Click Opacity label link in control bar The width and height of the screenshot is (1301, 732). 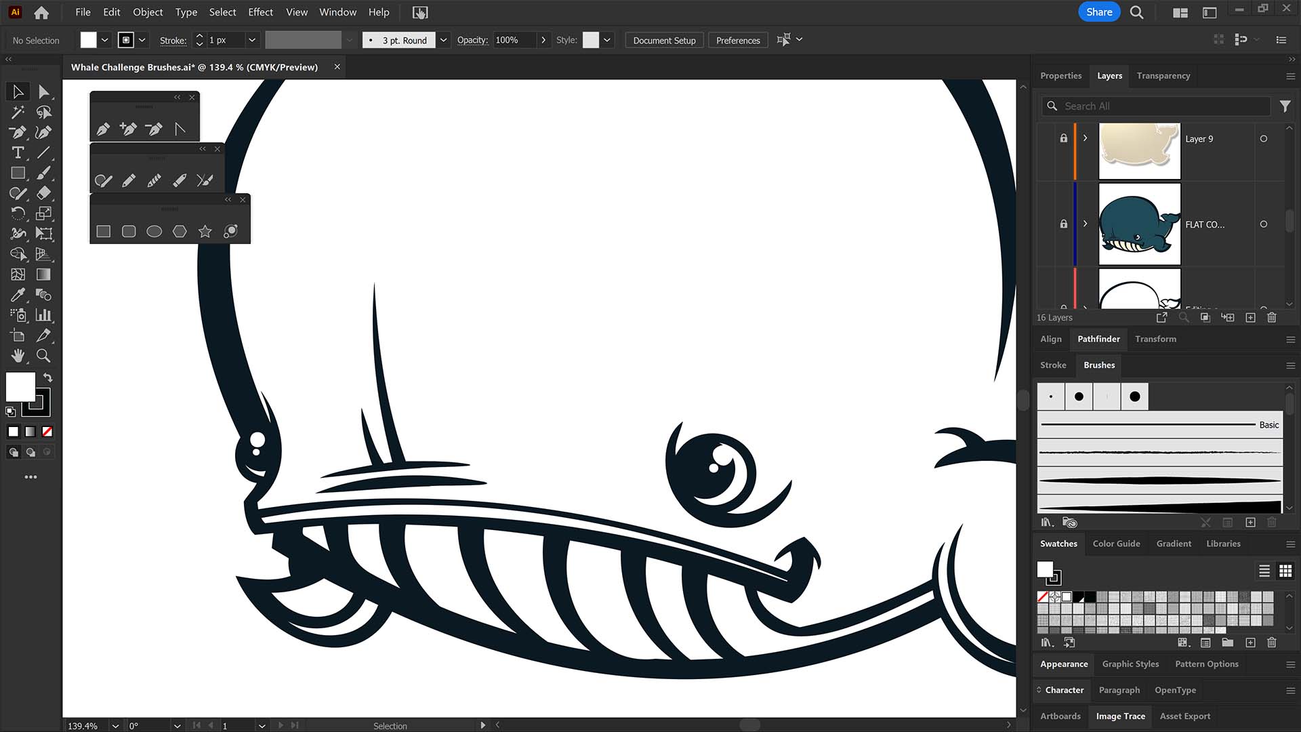[x=472, y=40]
